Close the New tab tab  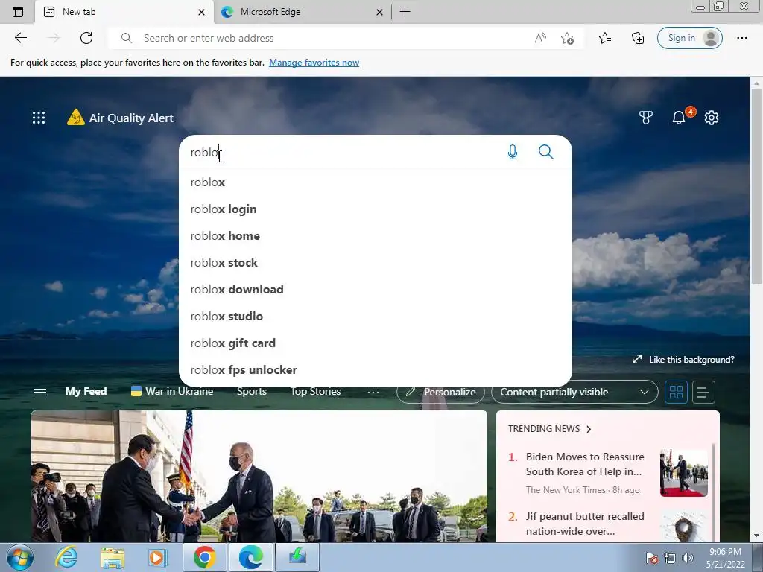[x=201, y=12]
